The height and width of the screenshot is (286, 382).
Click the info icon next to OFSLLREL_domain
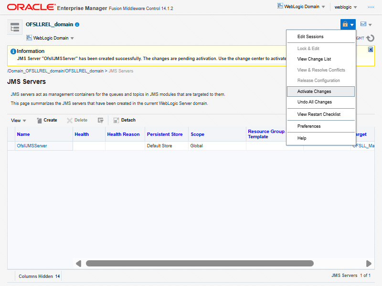tap(77, 25)
